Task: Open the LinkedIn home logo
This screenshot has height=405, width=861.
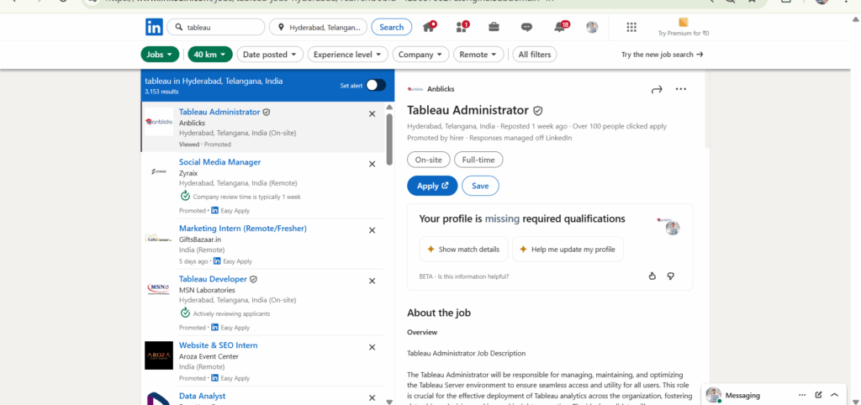Action: pyautogui.click(x=154, y=27)
